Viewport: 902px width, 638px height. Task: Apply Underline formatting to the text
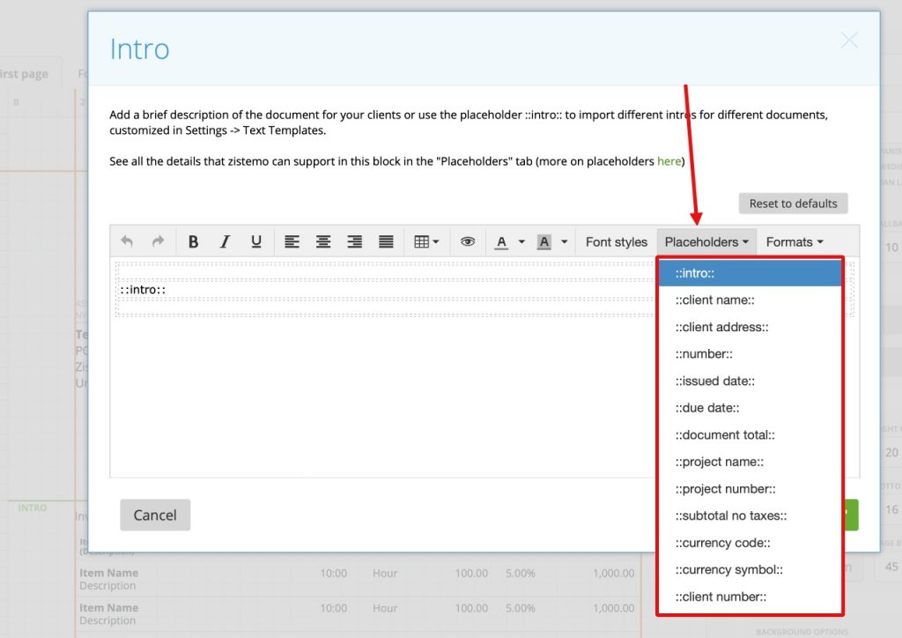point(256,241)
